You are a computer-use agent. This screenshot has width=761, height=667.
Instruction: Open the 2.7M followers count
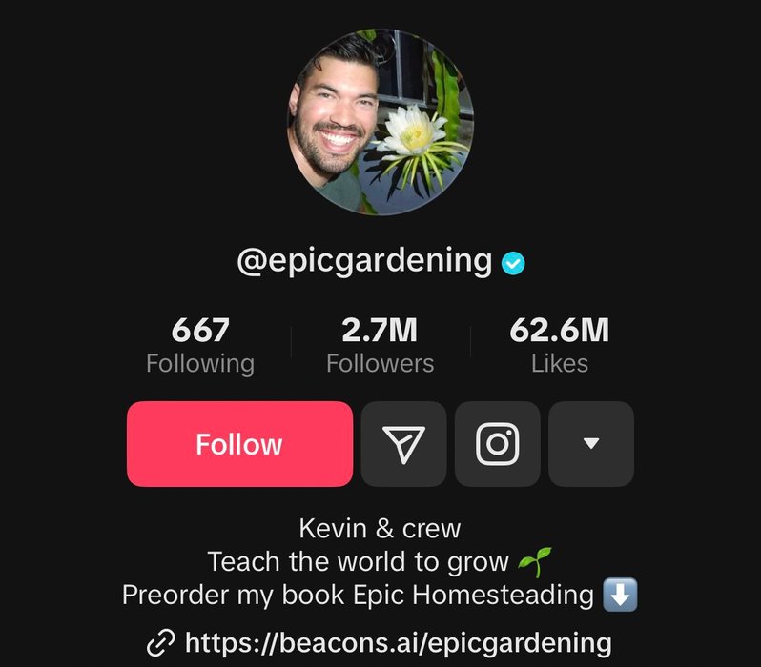pyautogui.click(x=380, y=330)
